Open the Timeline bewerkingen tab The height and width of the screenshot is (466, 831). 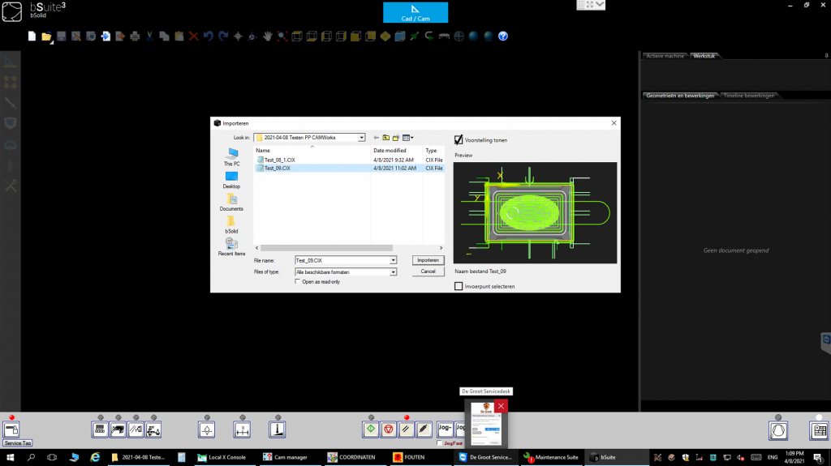click(x=748, y=96)
